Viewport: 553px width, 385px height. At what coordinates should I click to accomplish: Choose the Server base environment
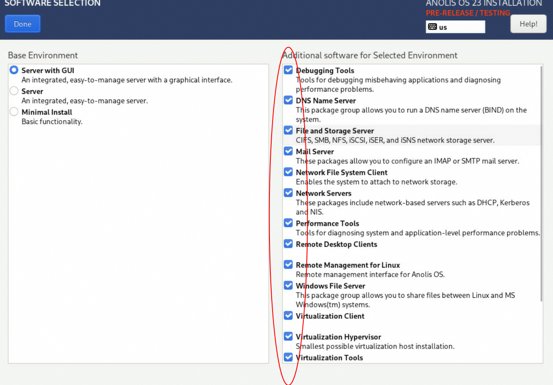[14, 91]
